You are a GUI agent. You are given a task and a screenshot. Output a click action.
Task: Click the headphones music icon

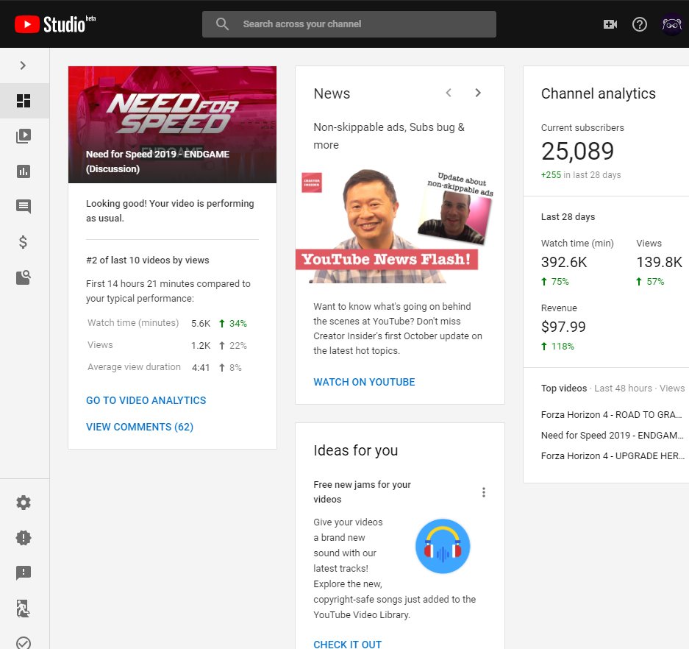point(443,546)
